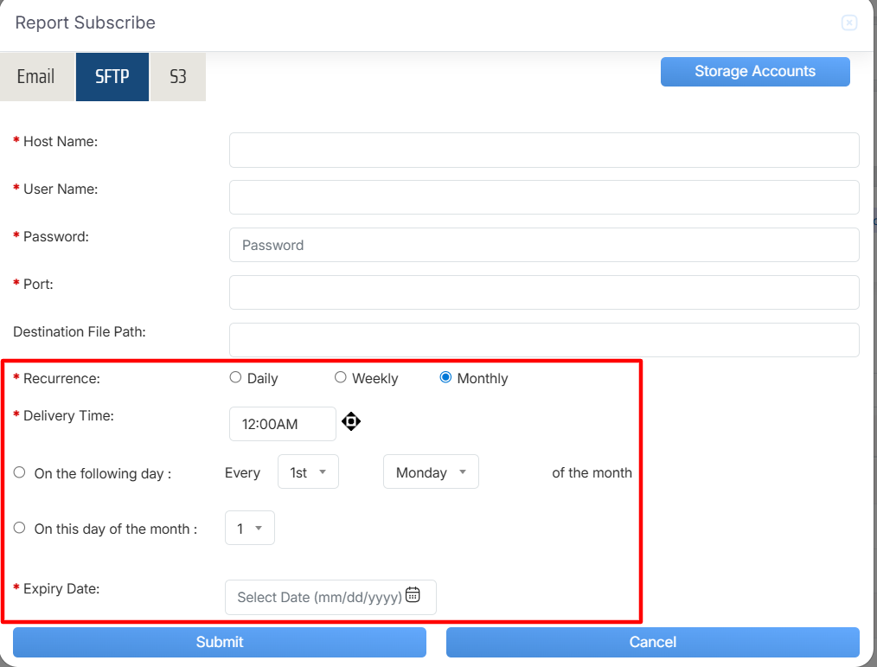Click the Cancel button

click(652, 642)
